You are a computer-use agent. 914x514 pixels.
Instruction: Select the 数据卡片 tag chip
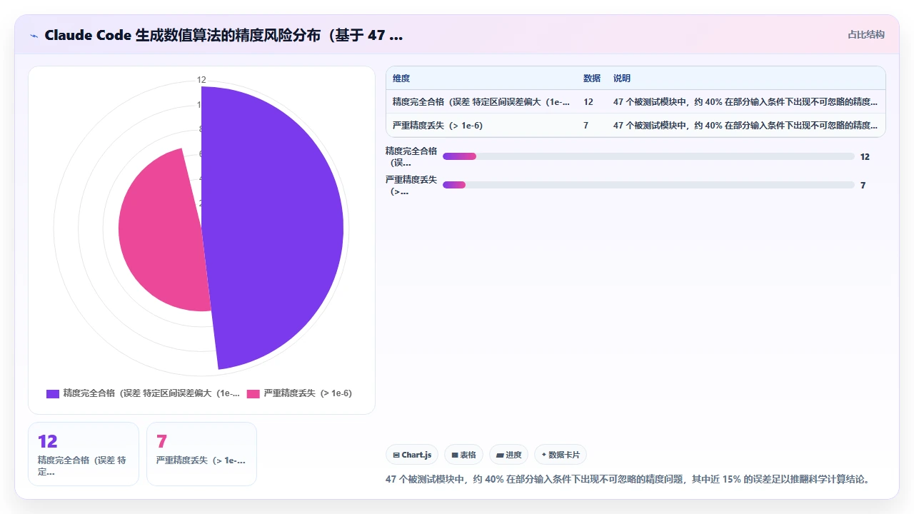click(561, 455)
